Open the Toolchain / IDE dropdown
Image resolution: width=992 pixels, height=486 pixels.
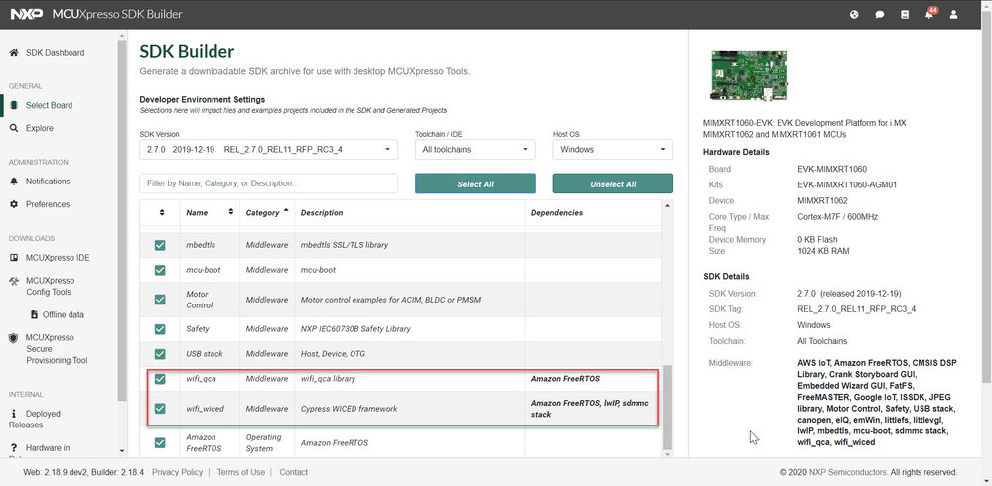[475, 150]
